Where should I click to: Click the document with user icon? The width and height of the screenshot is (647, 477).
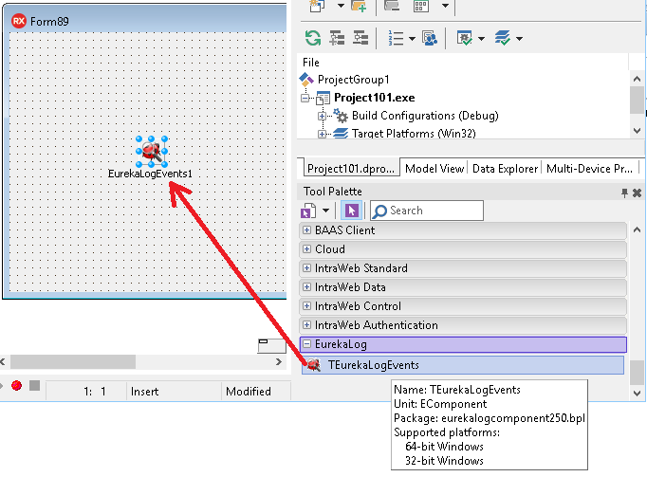(430, 38)
